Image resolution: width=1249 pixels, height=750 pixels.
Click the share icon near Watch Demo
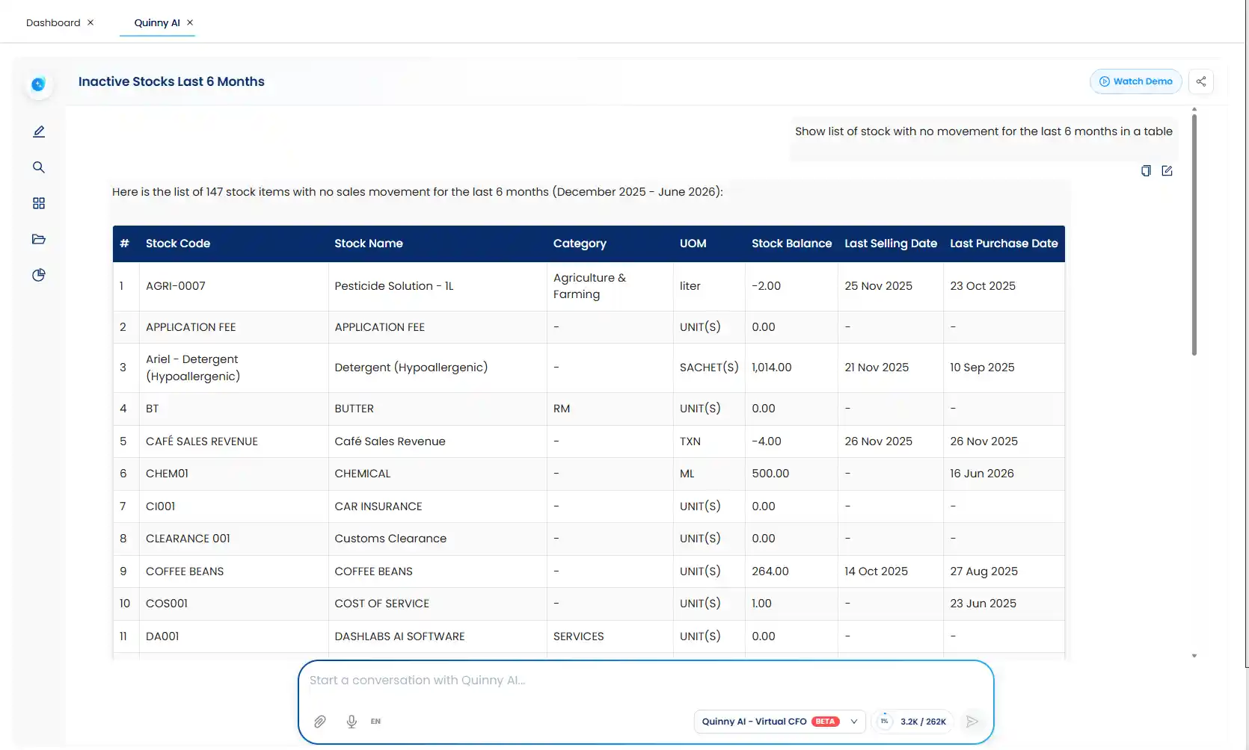coord(1201,81)
